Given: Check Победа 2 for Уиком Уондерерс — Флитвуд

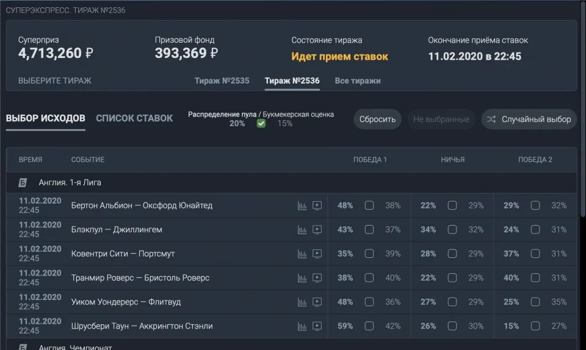Looking at the screenshot, I should (535, 302).
